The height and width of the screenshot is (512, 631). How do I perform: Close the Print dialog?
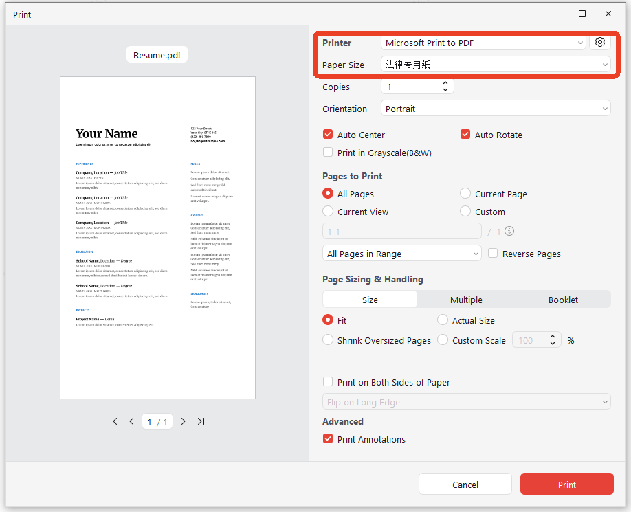608,14
